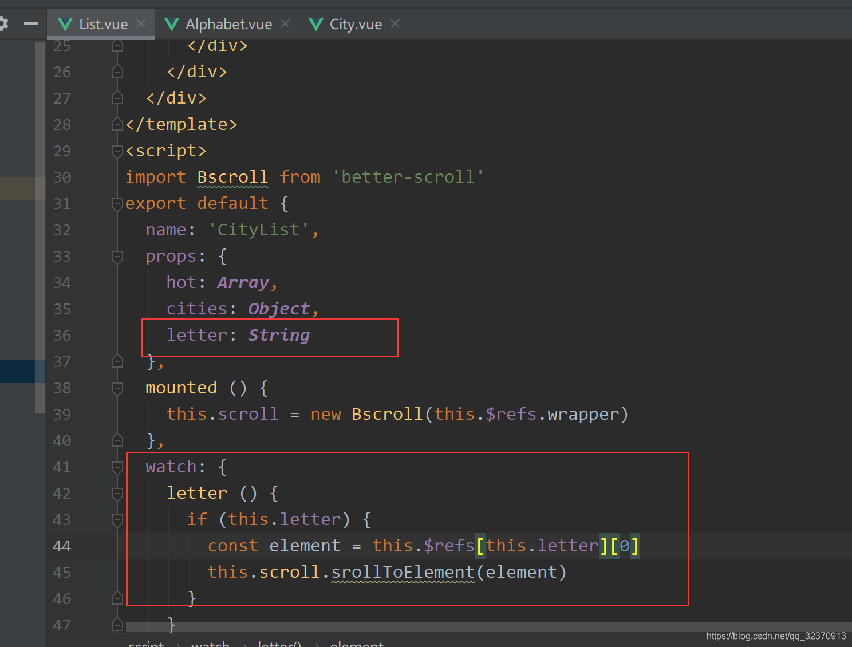Click 'element' in the bottom breadcrumb
852x647 pixels.
[x=357, y=644]
